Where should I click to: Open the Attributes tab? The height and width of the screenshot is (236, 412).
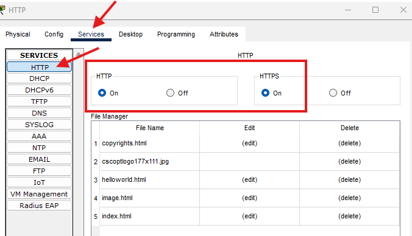tap(224, 34)
